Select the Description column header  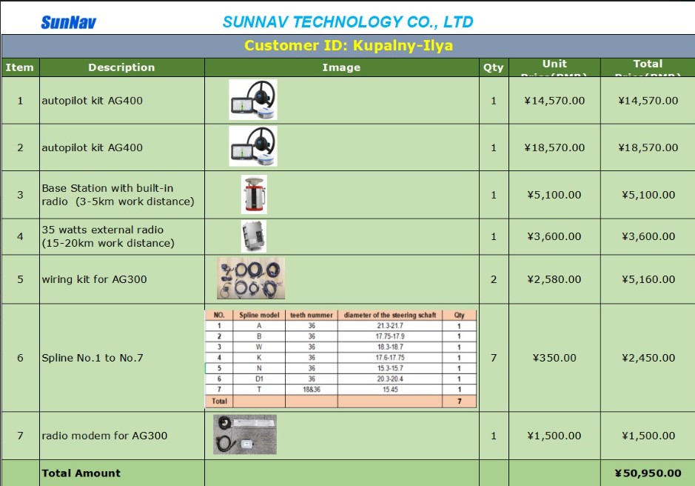(121, 67)
